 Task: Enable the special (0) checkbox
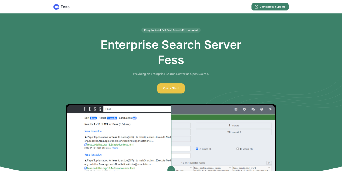point(237,149)
